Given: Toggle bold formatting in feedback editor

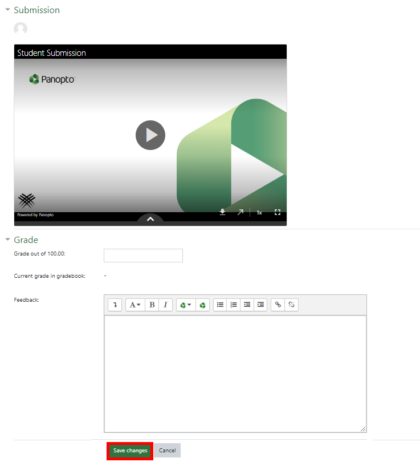Looking at the screenshot, I should tap(152, 305).
